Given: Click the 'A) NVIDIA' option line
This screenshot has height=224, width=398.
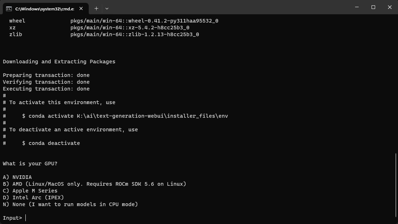Looking at the screenshot, I should [17, 177].
